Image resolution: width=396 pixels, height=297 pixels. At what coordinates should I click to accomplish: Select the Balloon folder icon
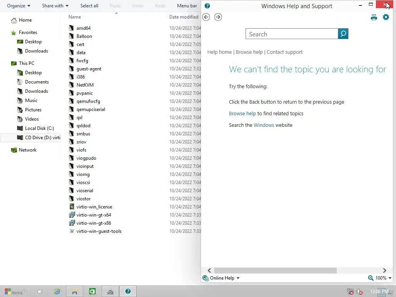(72, 36)
